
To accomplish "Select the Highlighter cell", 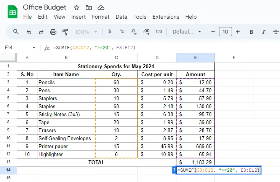I will (66, 154).
